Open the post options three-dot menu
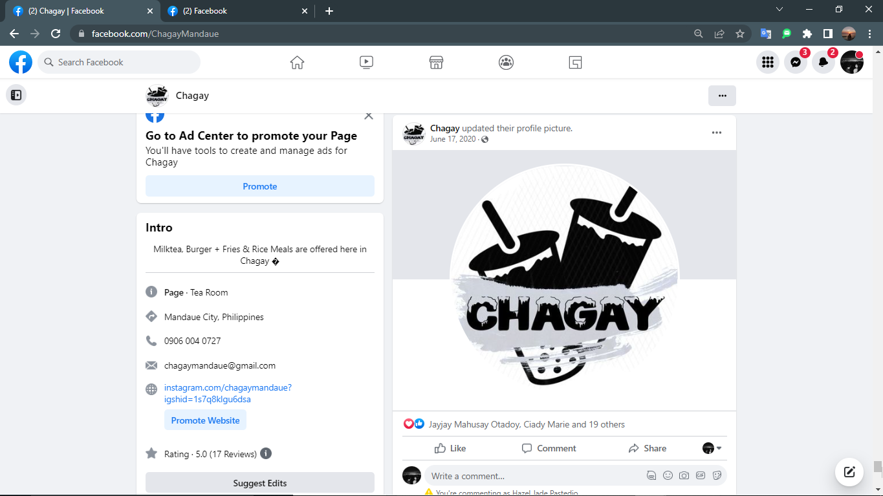Screen dimensions: 883x496 pos(716,133)
